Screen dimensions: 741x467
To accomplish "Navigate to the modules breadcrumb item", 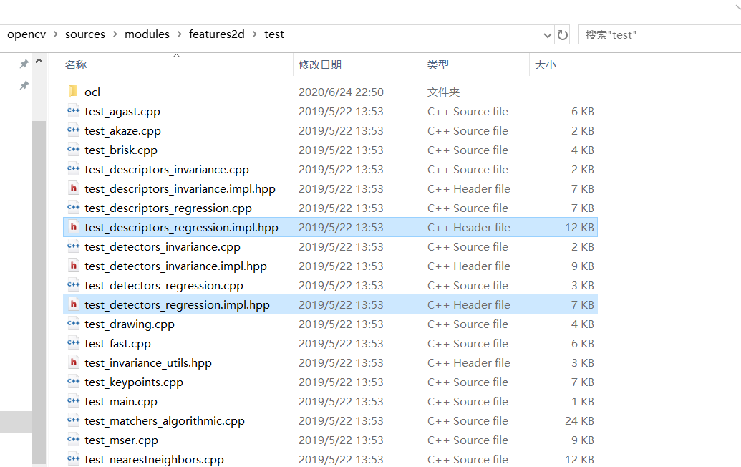I will pyautogui.click(x=147, y=34).
